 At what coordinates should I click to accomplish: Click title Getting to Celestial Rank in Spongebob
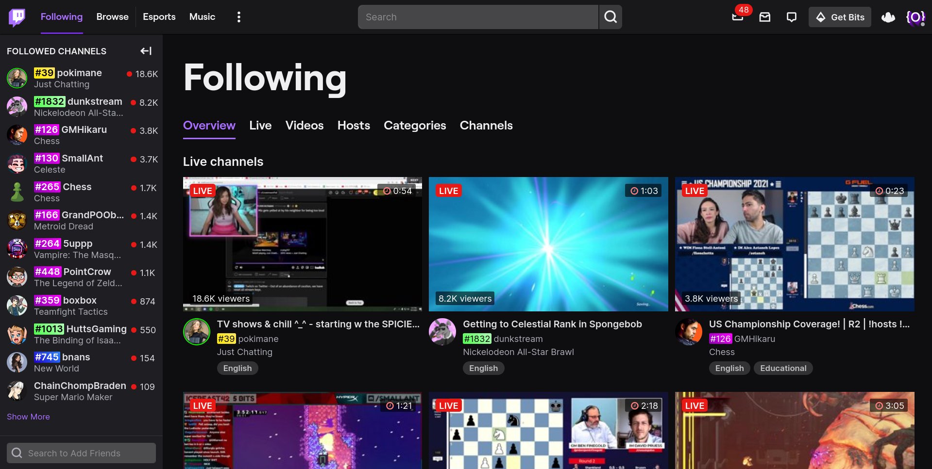[552, 324]
